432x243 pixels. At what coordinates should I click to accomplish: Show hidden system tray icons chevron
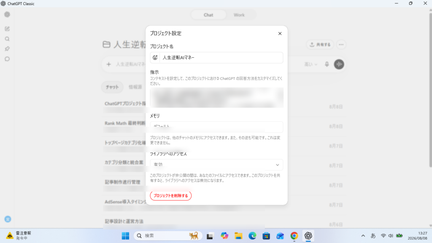click(363, 236)
